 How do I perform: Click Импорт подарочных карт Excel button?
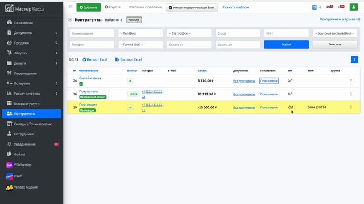coord(192,7)
